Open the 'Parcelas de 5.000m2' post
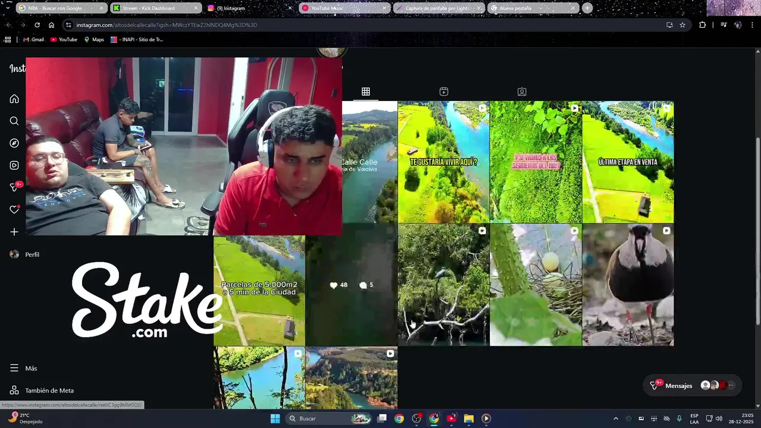 tap(259, 291)
